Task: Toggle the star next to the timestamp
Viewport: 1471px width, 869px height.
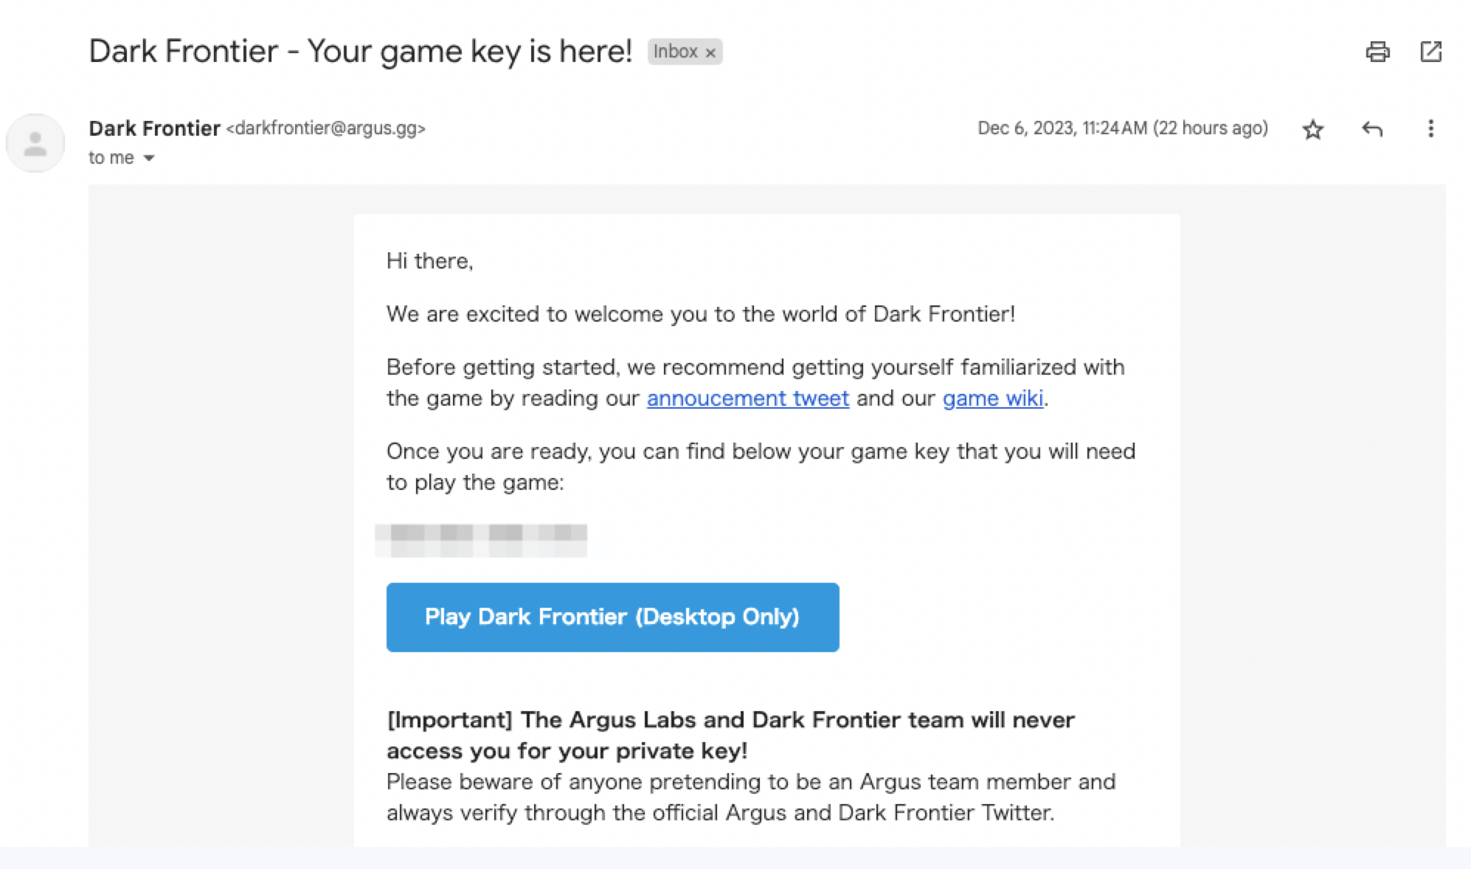Action: coord(1313,129)
